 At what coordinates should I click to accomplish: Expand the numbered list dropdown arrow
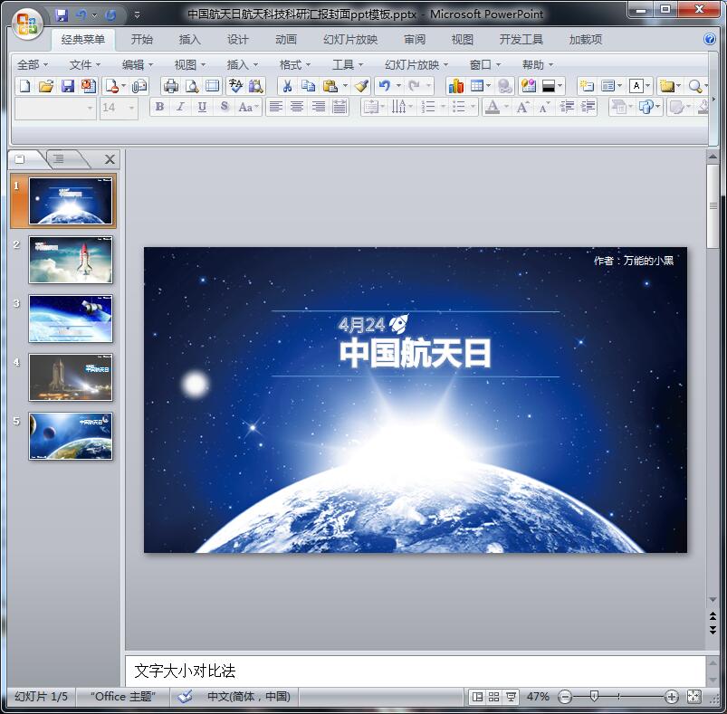pyautogui.click(x=443, y=108)
